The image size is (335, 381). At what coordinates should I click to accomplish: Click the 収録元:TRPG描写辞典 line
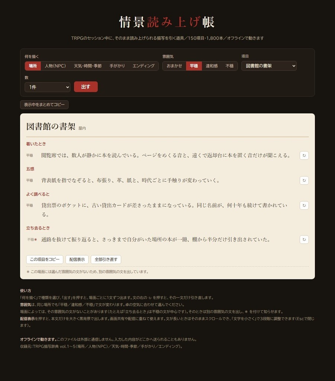101,346
